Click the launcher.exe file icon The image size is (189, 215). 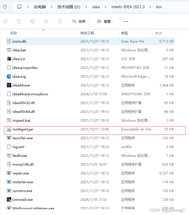pos(9,138)
